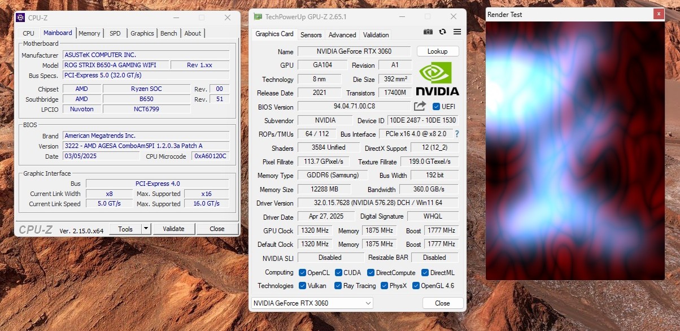Click the Current Link Width x8 value
Screen dimensions: 680x331
click(x=110, y=194)
